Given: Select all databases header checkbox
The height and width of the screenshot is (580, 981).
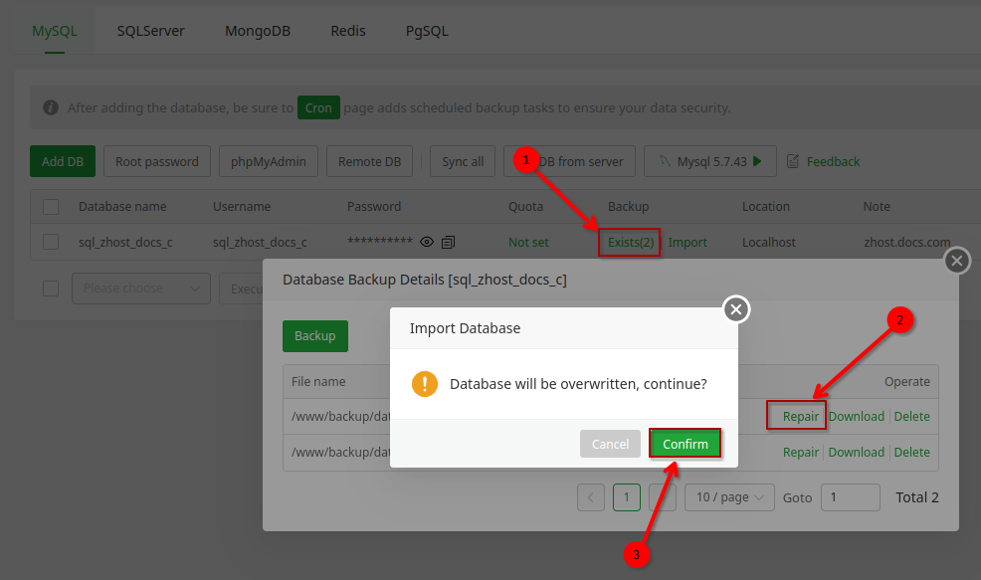Looking at the screenshot, I should pos(51,207).
